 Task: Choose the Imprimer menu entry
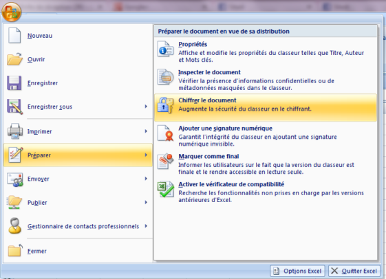pyautogui.click(x=78, y=131)
